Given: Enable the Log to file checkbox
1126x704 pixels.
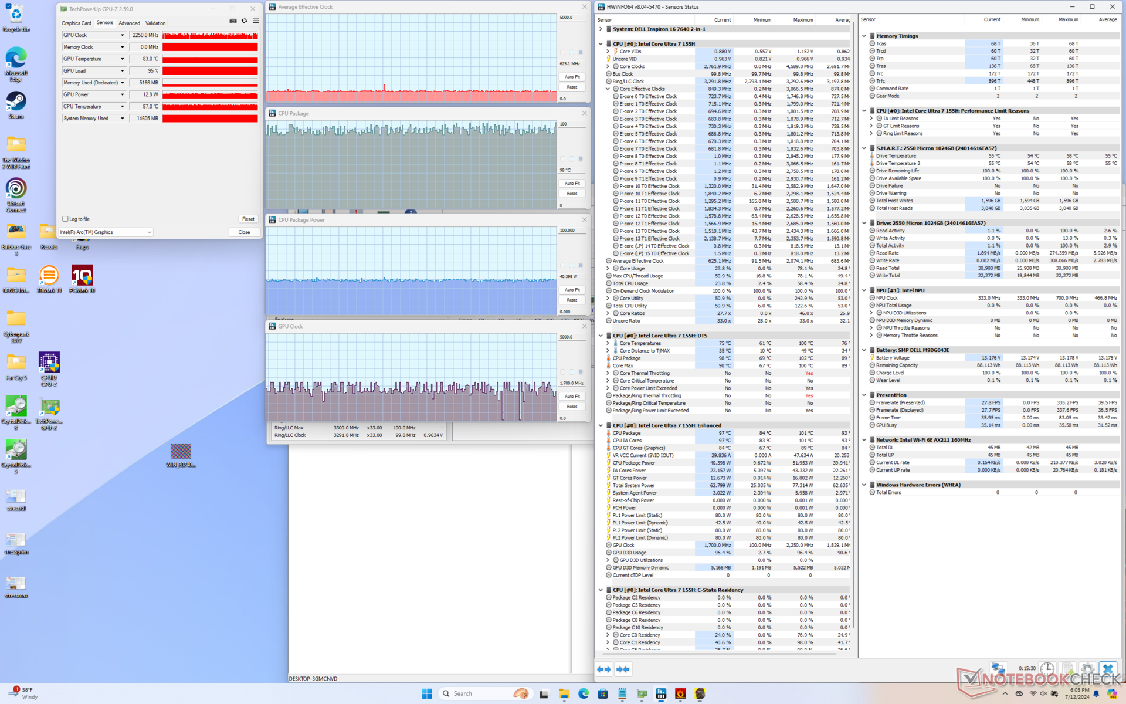Looking at the screenshot, I should click(66, 219).
